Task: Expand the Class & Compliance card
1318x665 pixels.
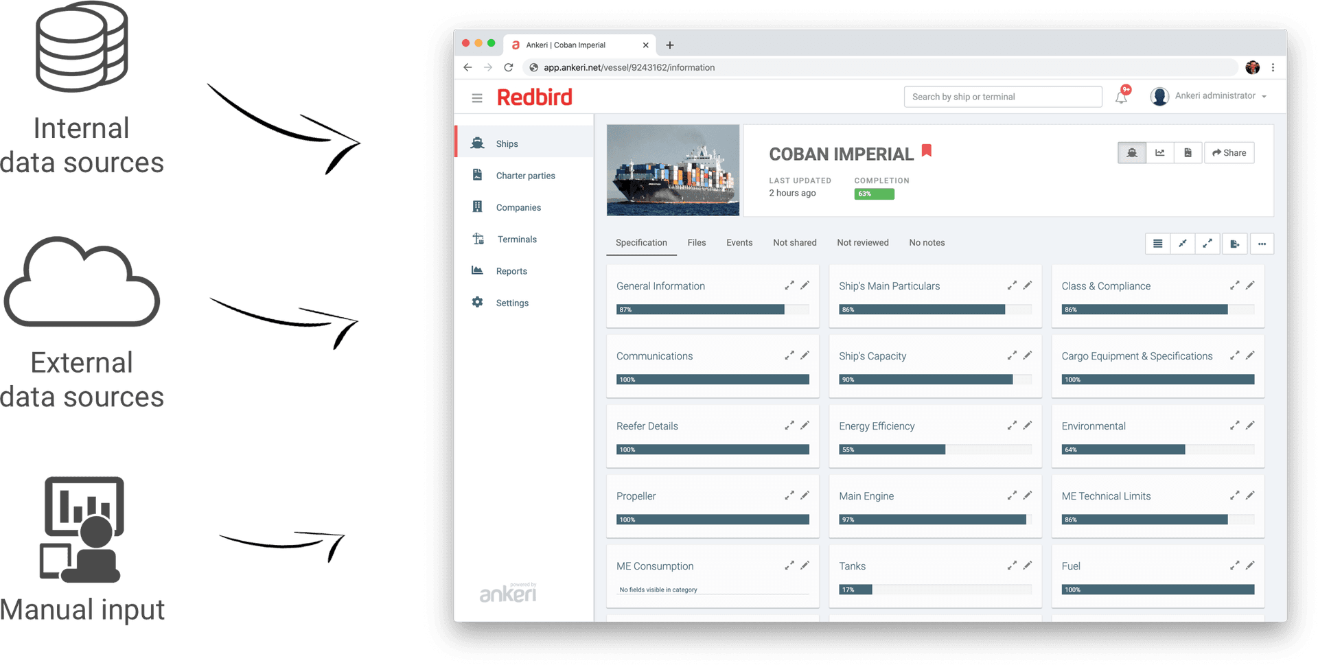Action: click(1234, 285)
